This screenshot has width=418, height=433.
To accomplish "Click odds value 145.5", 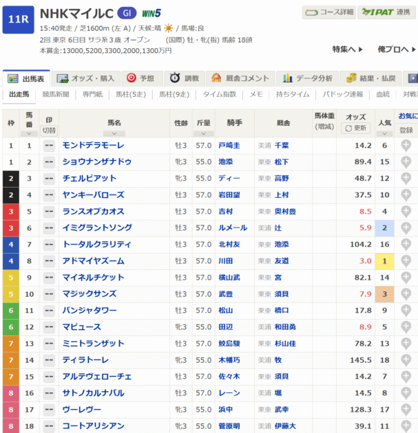I will pyautogui.click(x=360, y=360).
